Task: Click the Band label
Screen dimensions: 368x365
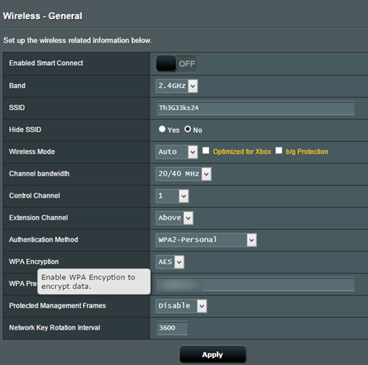Action: point(17,86)
